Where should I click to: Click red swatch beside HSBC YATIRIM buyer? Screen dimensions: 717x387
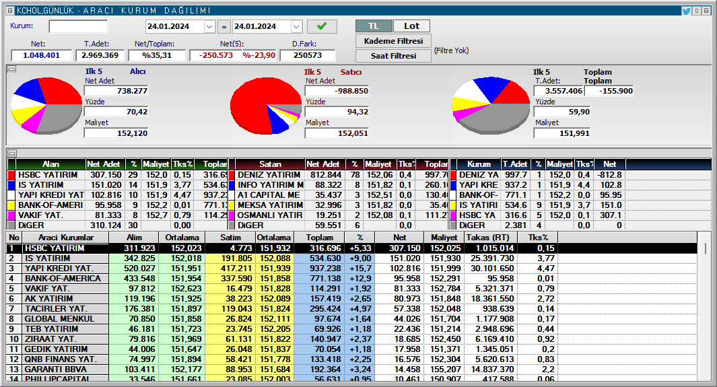(11, 175)
